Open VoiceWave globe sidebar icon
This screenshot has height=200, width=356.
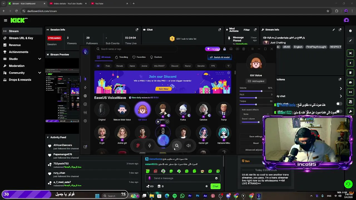pos(85,96)
